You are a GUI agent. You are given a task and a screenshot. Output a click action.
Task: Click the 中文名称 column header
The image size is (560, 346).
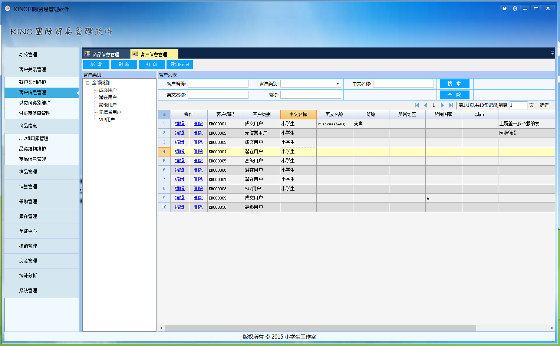298,115
